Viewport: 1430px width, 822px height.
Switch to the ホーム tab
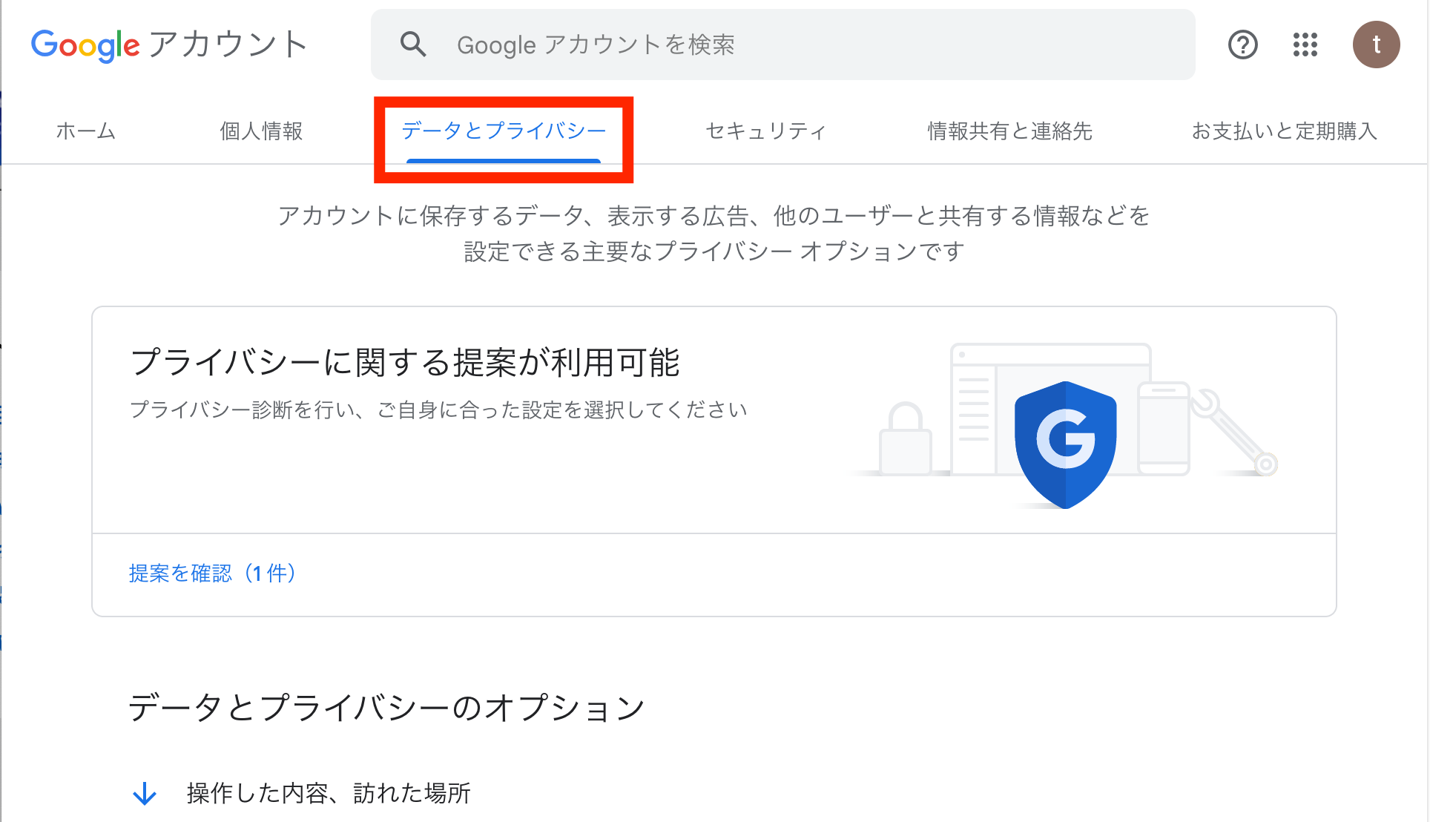click(x=86, y=131)
